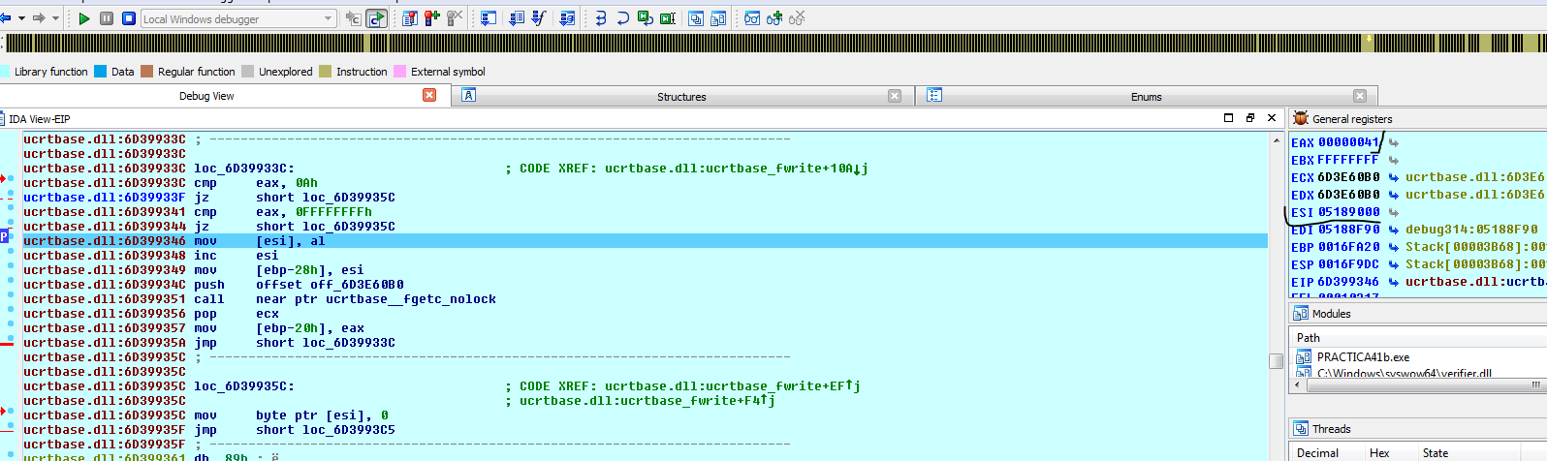Click the Library function color swatch
1547x461 pixels.
(x=5, y=72)
